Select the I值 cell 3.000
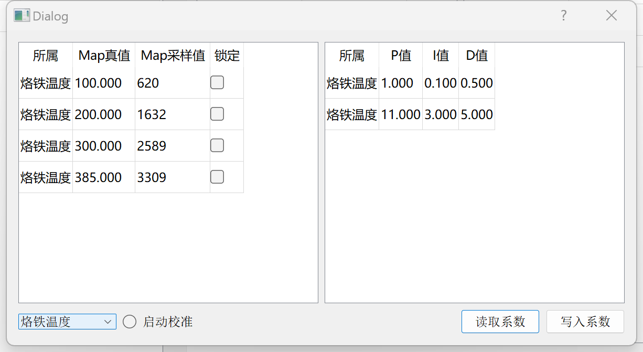The width and height of the screenshot is (643, 352). (x=441, y=114)
